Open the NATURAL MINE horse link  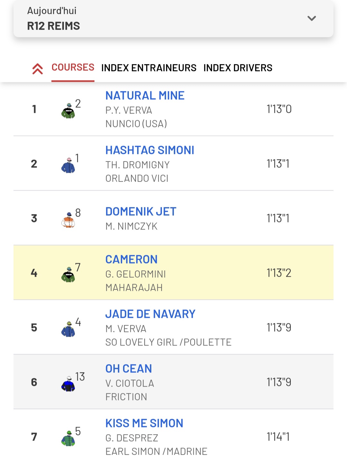[x=145, y=95]
